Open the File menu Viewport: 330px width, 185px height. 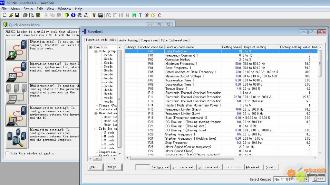(x=4, y=9)
